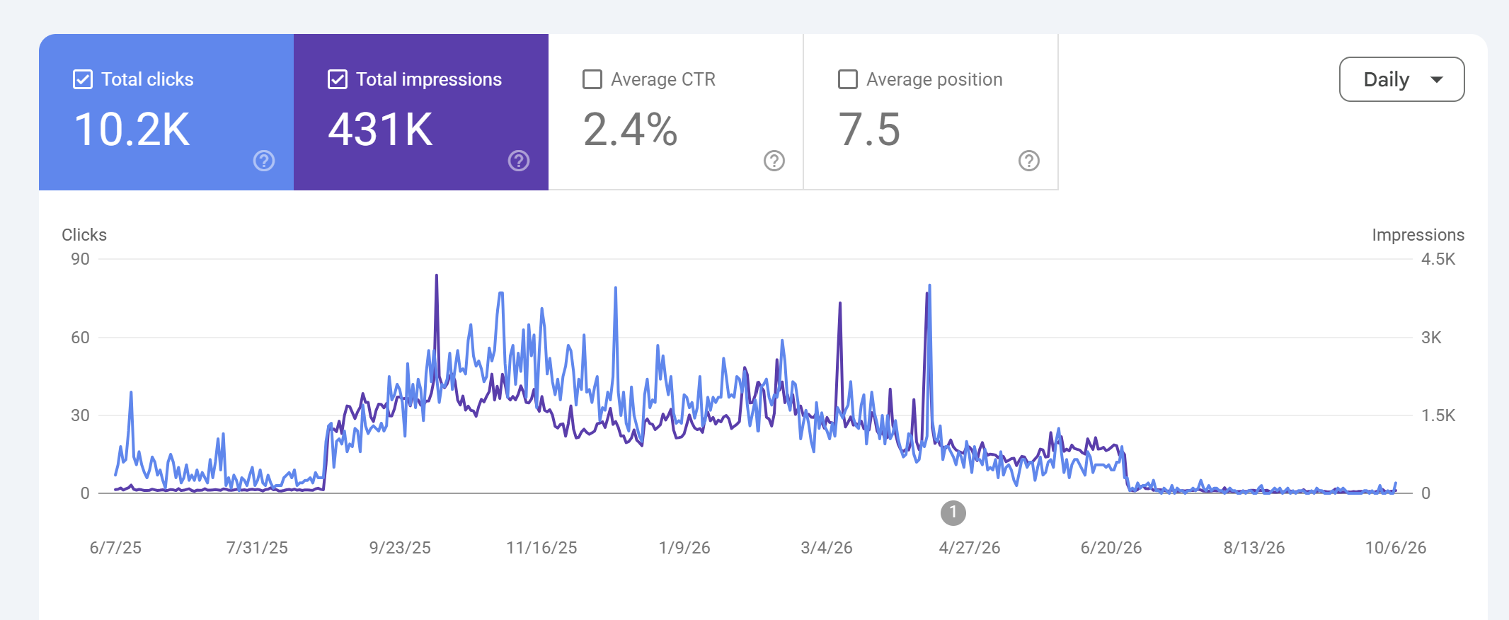Uncheck the Total clicks checkbox
Screen dimensions: 1509x620
pyautogui.click(x=83, y=79)
